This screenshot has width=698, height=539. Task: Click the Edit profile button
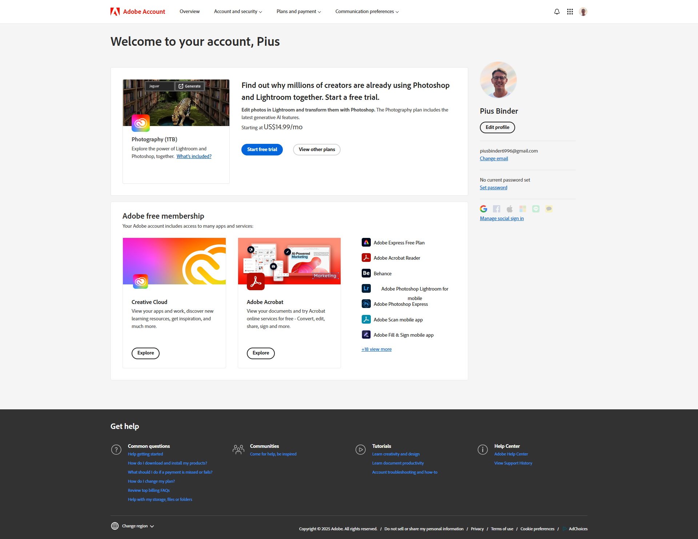[x=497, y=127]
